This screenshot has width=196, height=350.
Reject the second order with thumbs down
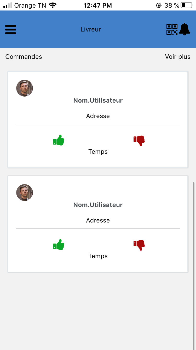pyautogui.click(x=139, y=245)
